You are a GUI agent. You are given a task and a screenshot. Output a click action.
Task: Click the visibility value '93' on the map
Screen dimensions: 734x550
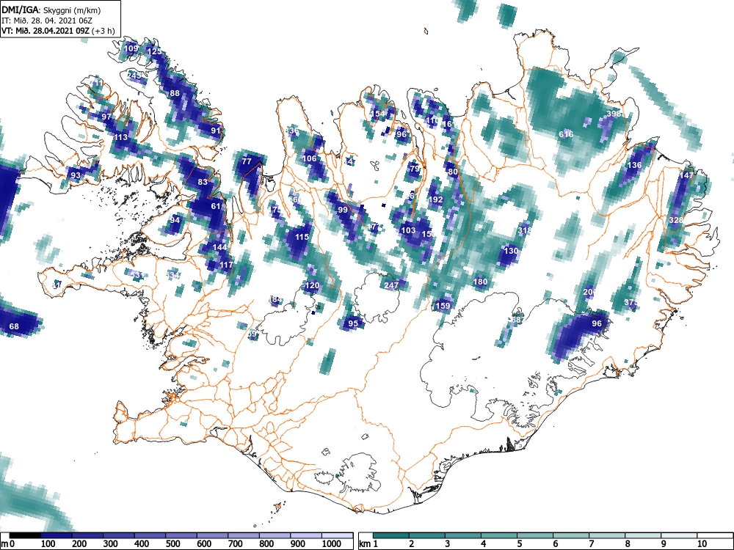pos(76,175)
